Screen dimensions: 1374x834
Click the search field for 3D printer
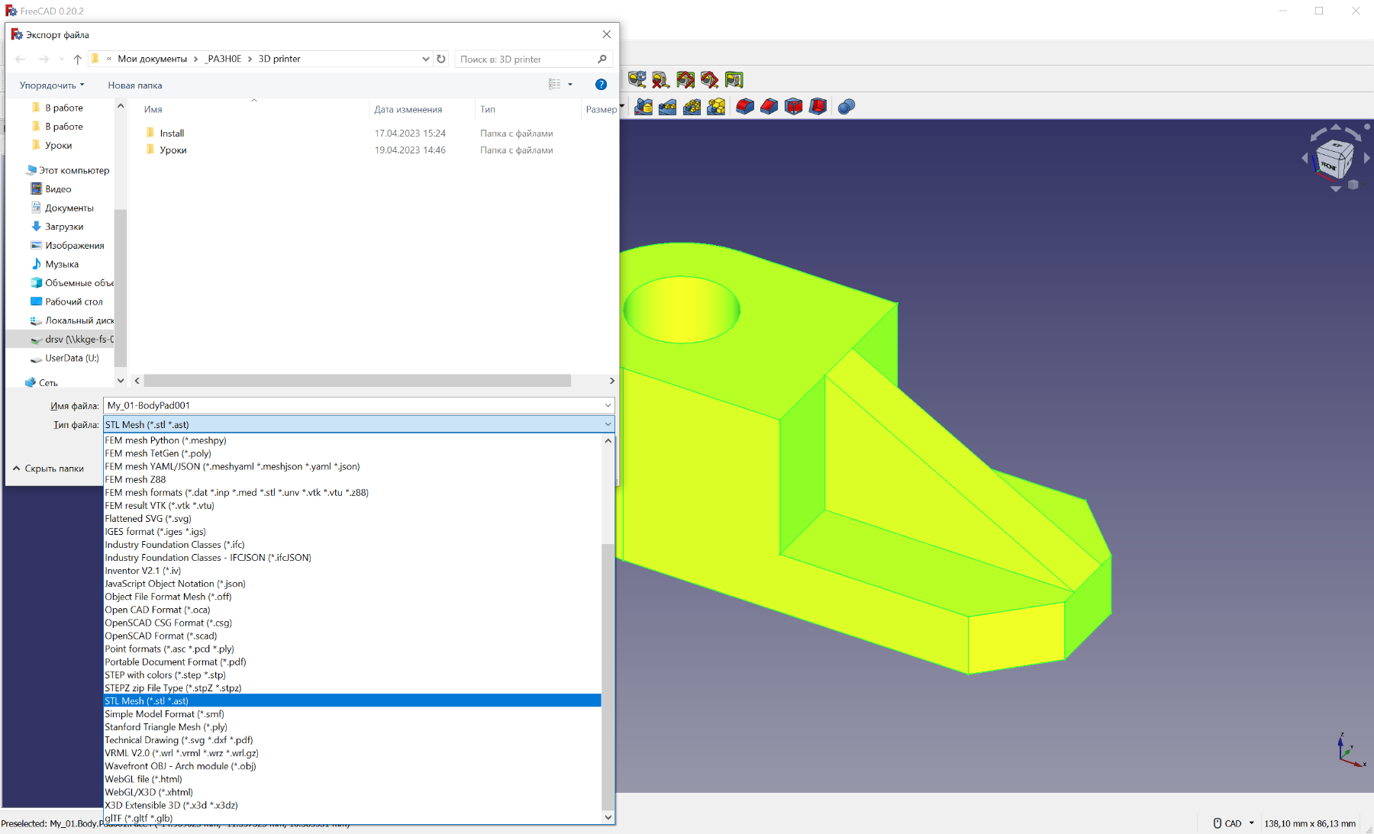[x=527, y=59]
